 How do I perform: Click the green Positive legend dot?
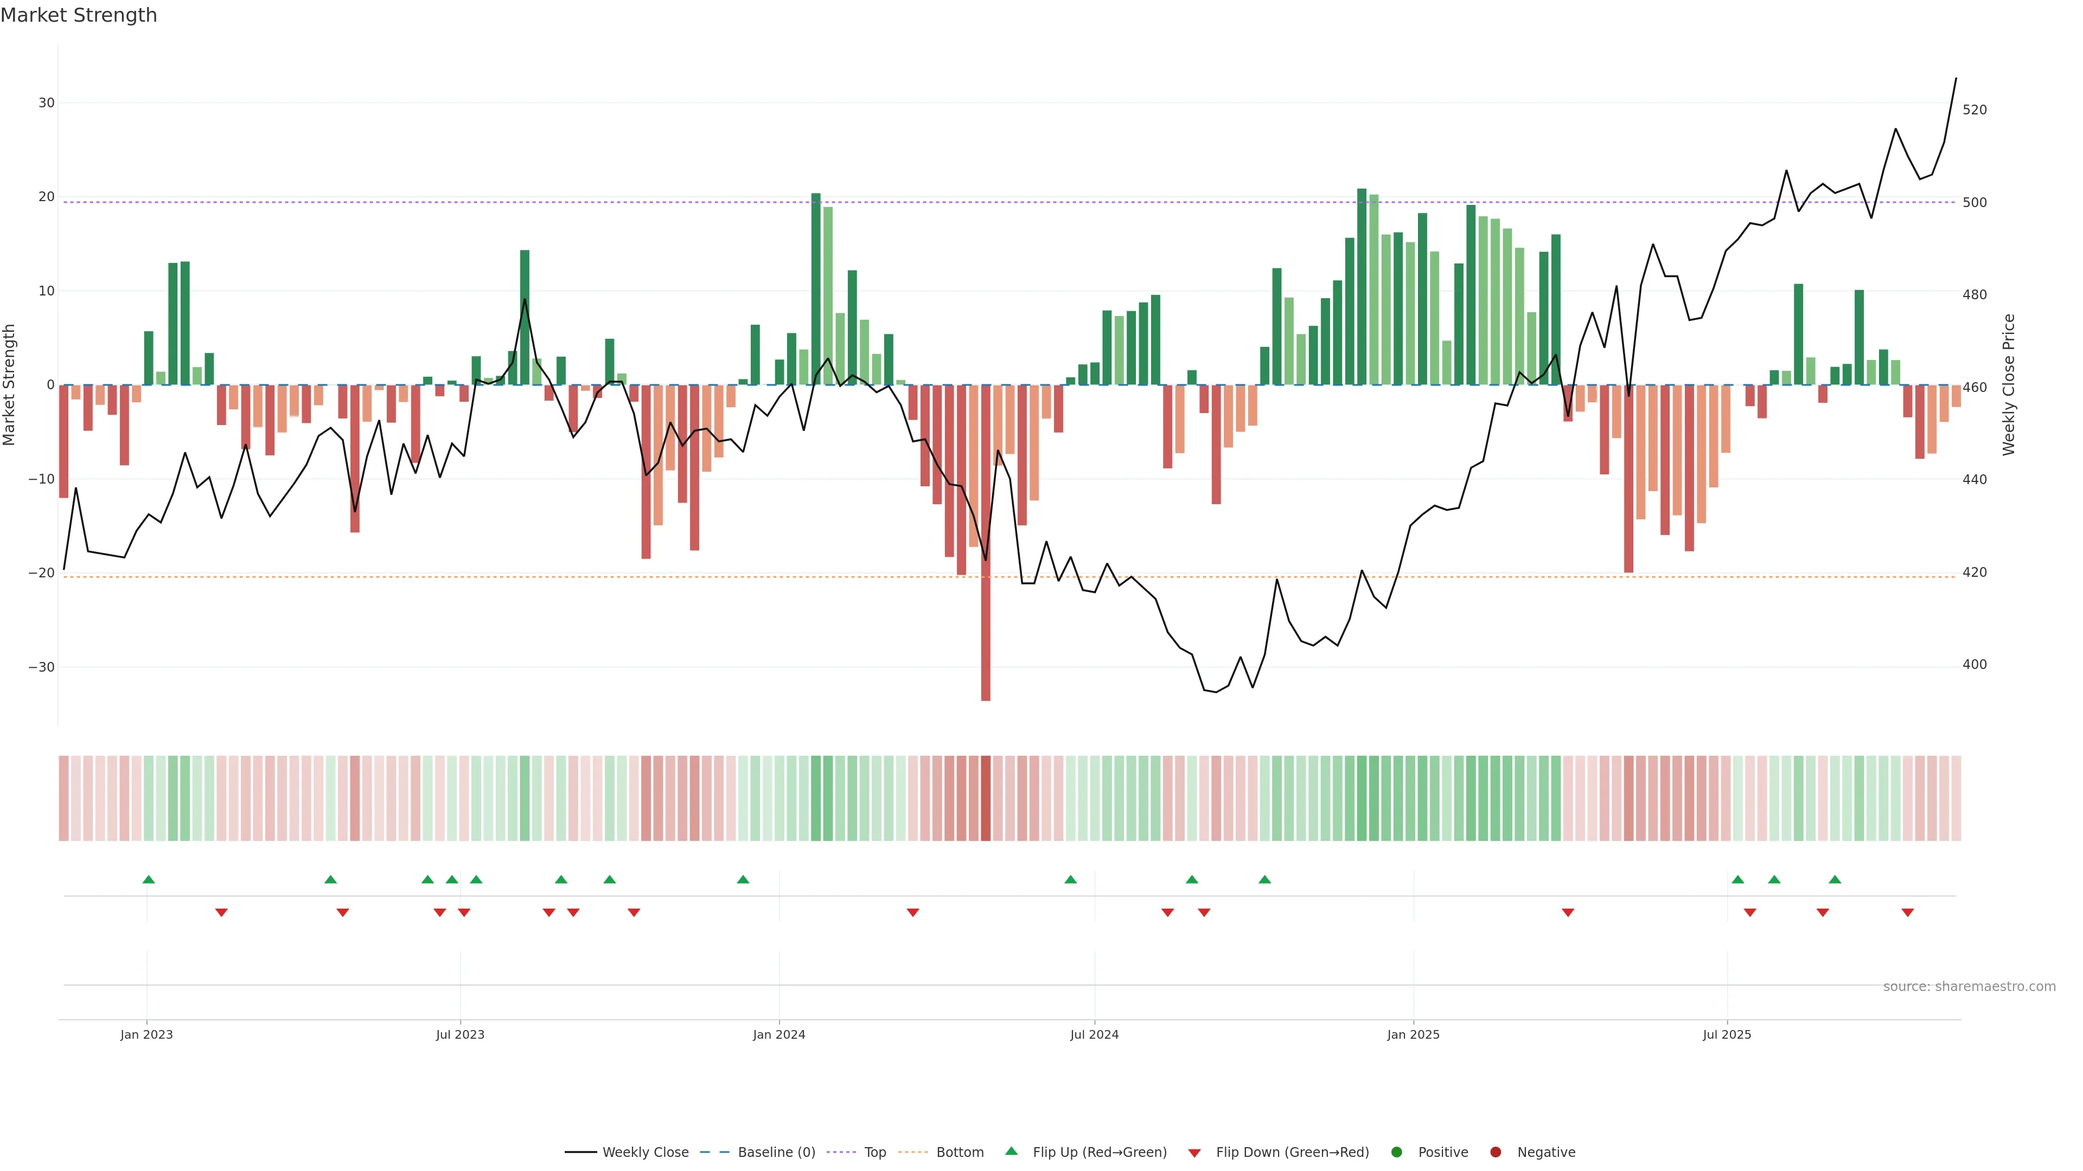coord(1396,1151)
